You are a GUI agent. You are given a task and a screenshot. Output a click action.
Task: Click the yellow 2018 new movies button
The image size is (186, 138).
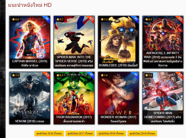click(111, 133)
